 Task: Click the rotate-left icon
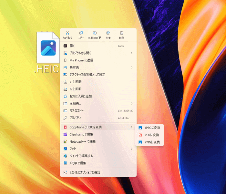65,89
